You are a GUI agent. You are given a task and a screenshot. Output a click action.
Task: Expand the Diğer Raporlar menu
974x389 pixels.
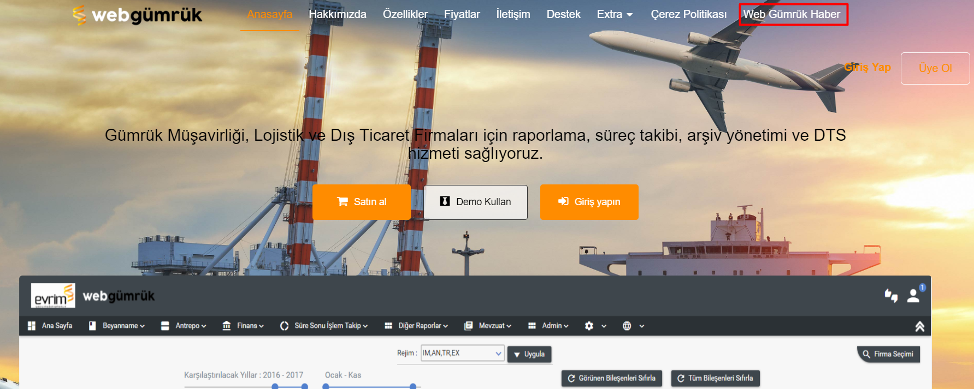[x=416, y=326]
